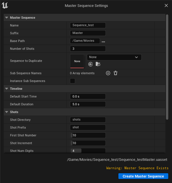The image size is (172, 183).
Task: Click the Warning: Master Sequence Exists text
Action: (x=137, y=168)
